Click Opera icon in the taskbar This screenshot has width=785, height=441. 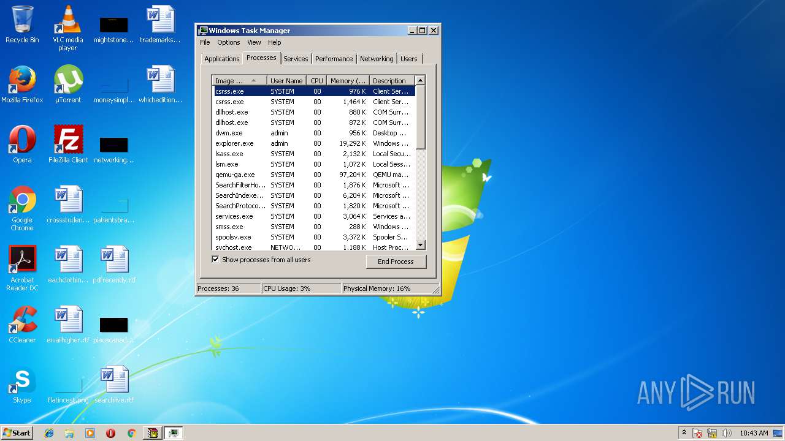(x=110, y=433)
